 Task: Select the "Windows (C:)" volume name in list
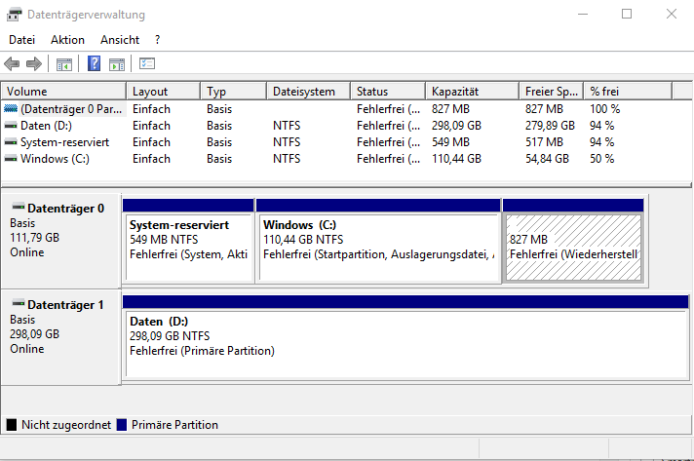pos(55,159)
